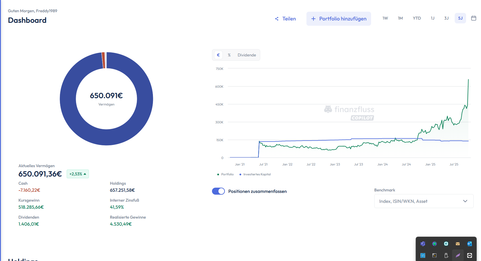Viewport: 481px width, 261px height.
Task: Click the yellow mail envelope tray icon
Action: pyautogui.click(x=458, y=244)
